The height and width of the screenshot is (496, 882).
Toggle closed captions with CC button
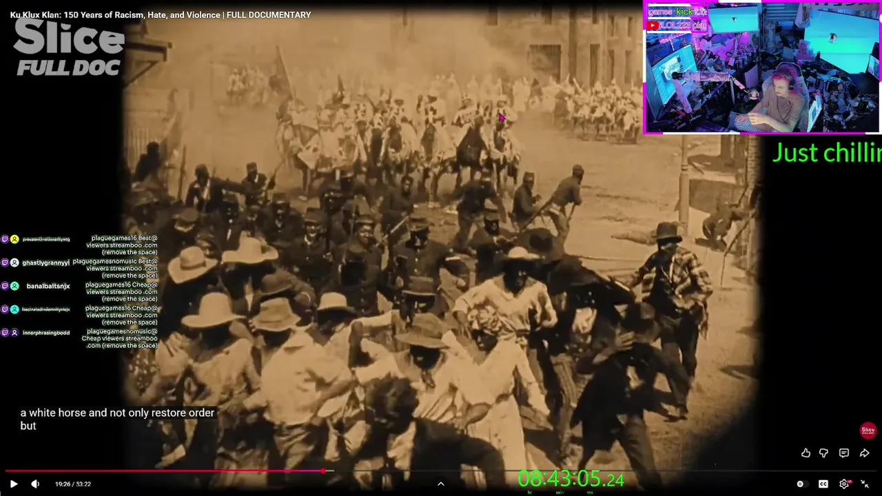coord(823,484)
